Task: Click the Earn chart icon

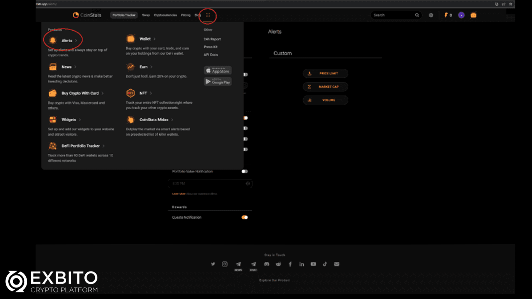Action: coord(131,67)
